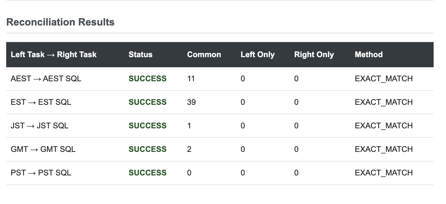
Task: Select the Method column header
Action: pyautogui.click(x=369, y=55)
